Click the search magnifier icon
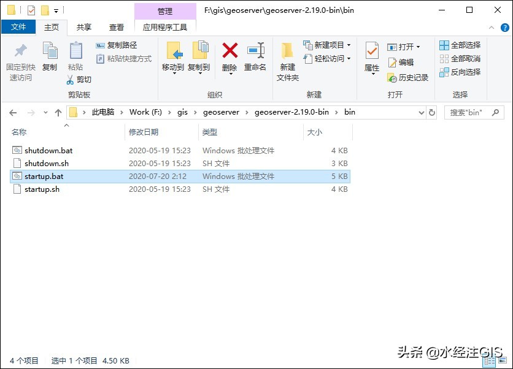The height and width of the screenshot is (369, 513). tap(495, 112)
